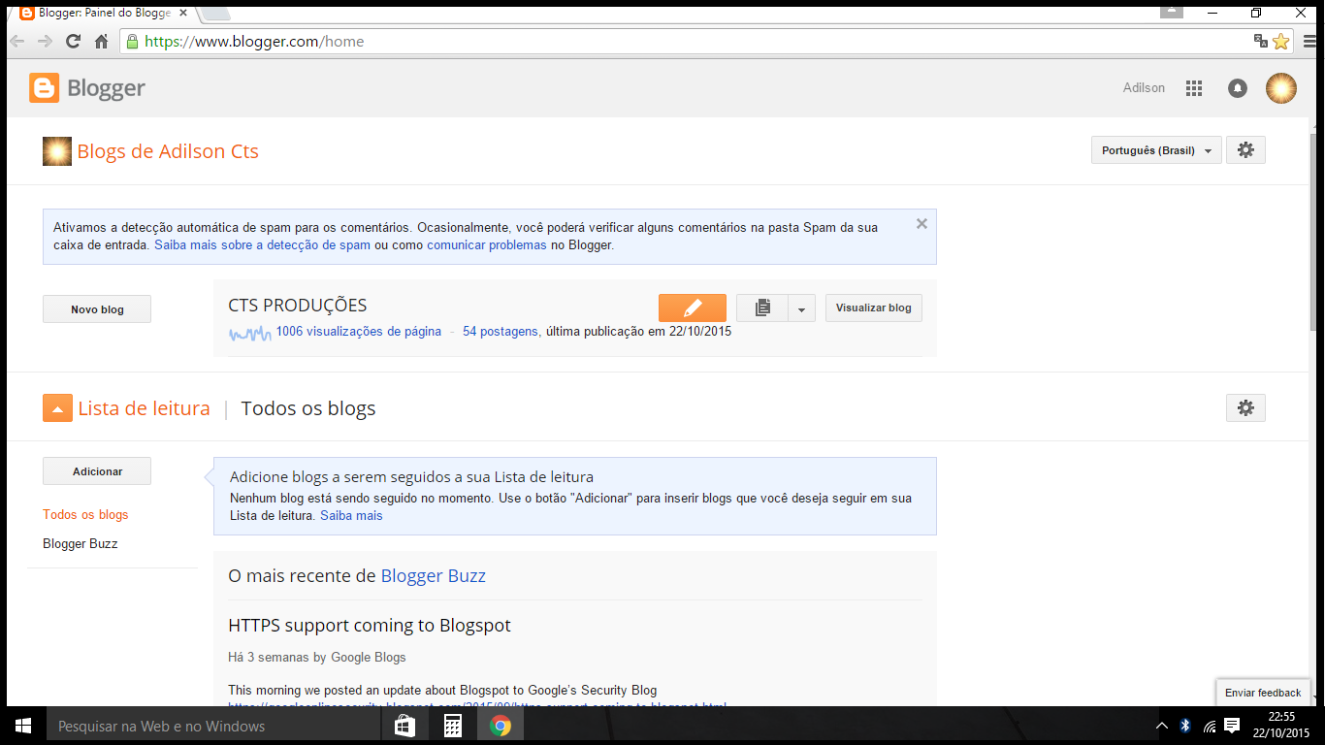This screenshot has height=745, width=1325.
Task: Create new post with orange pencil button
Action: [x=692, y=308]
